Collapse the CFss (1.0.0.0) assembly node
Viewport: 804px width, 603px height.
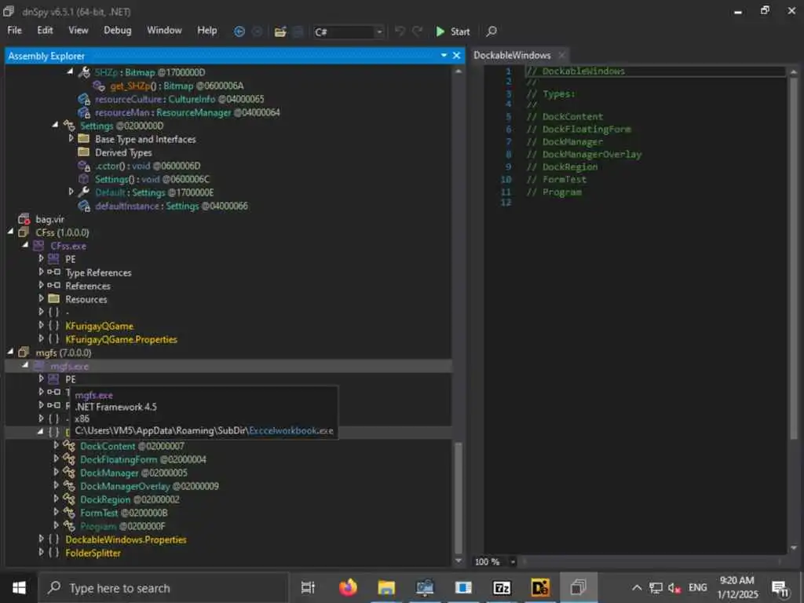tap(10, 232)
